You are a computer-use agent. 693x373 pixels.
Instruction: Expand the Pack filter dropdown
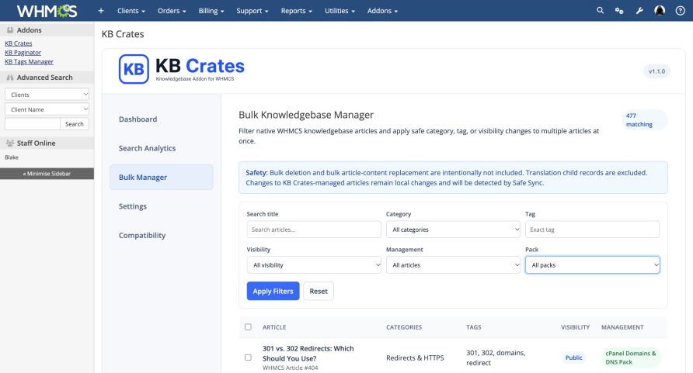point(592,265)
